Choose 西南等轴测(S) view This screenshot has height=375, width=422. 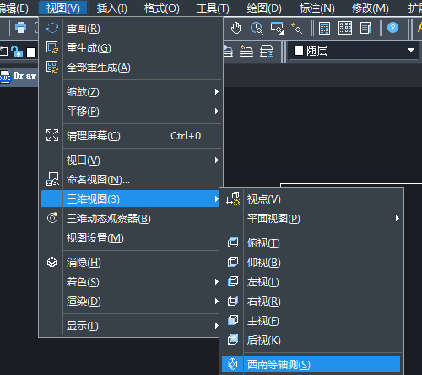click(x=311, y=364)
